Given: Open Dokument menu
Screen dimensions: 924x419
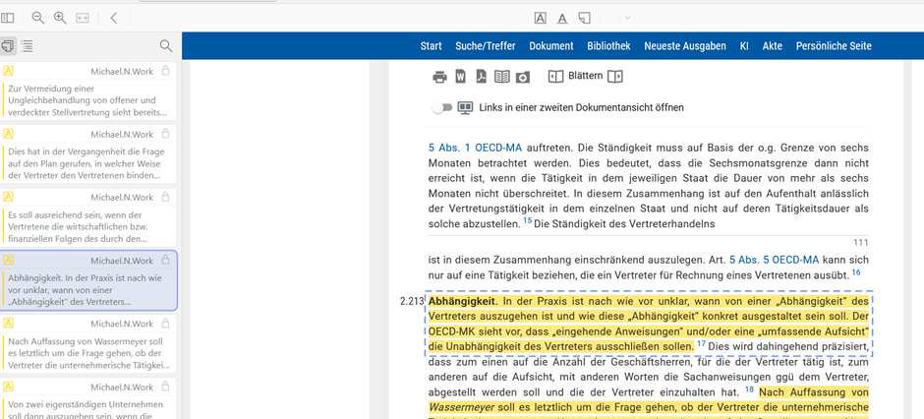Looking at the screenshot, I should pyautogui.click(x=551, y=46).
